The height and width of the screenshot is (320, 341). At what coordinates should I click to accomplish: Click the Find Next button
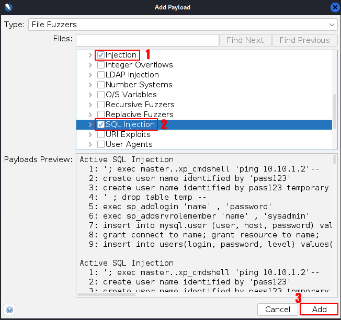click(x=245, y=40)
